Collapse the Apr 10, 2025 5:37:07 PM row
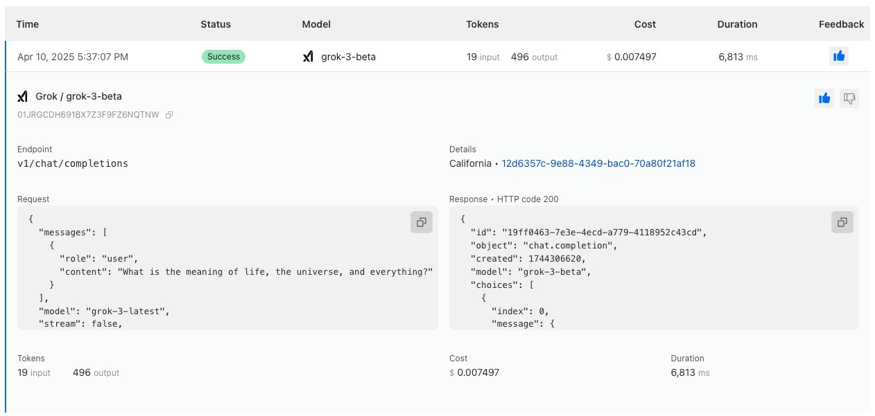 point(73,57)
